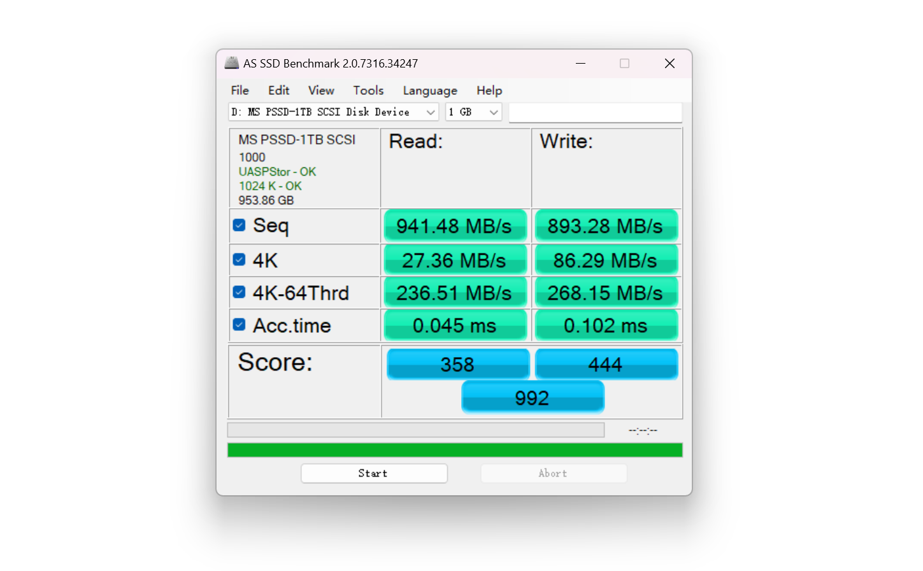923x571 pixels.
Task: Open the File menu
Action: pos(240,90)
